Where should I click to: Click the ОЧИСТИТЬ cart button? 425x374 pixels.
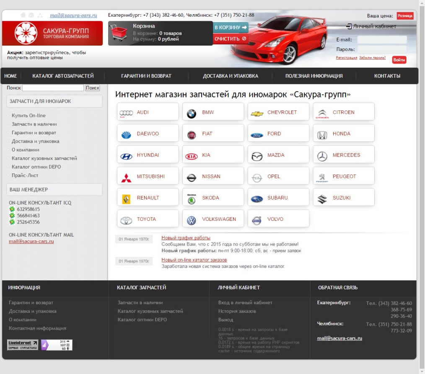click(x=231, y=39)
